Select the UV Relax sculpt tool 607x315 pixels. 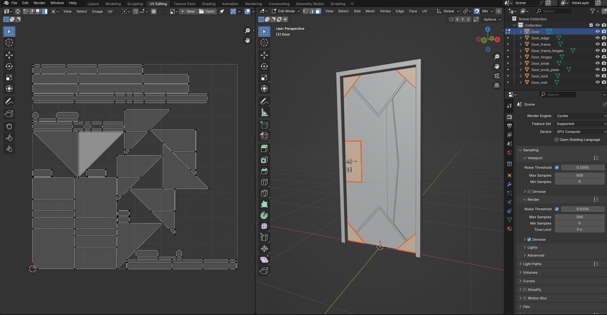pos(9,138)
